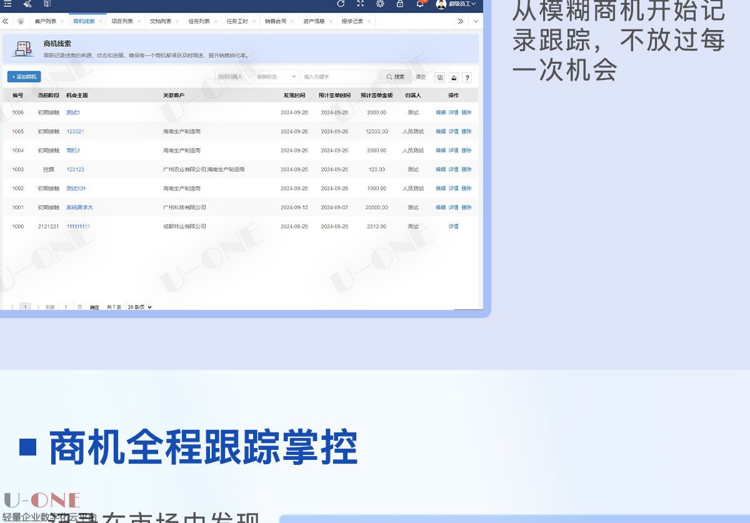Click the refresh icon in top bar
This screenshot has height=523, width=750.
point(341,4)
